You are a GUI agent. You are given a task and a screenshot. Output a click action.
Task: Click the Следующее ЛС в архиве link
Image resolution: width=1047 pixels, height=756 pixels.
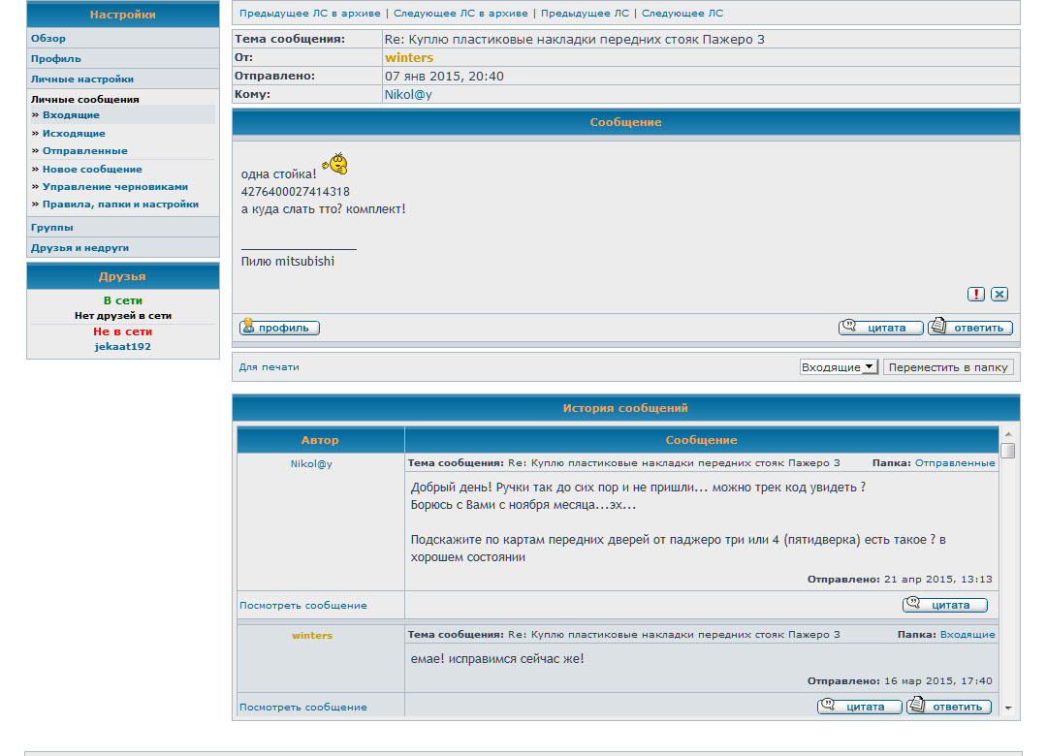coord(460,14)
